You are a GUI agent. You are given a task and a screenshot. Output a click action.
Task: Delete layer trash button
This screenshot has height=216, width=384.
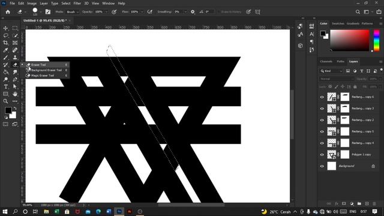point(374,203)
